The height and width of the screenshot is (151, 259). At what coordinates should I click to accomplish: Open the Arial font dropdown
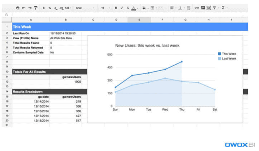[x=85, y=8]
